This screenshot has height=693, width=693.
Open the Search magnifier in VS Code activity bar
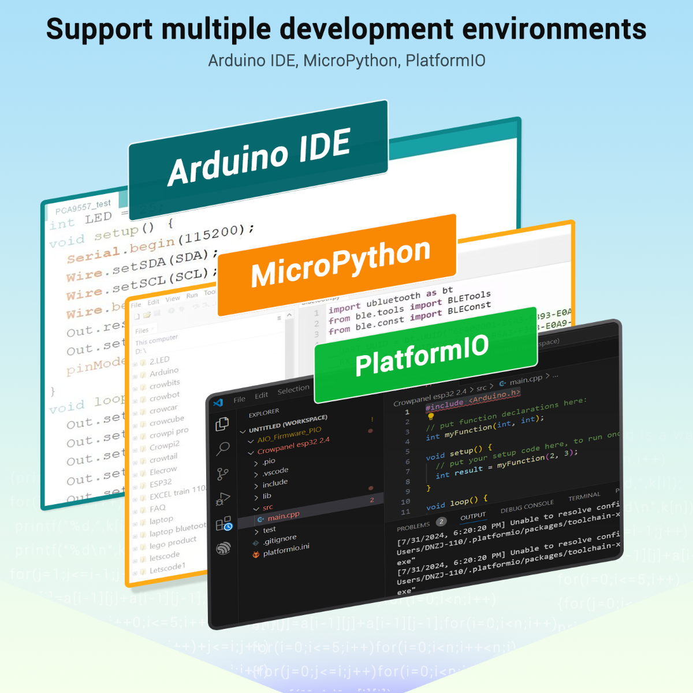coord(223,449)
